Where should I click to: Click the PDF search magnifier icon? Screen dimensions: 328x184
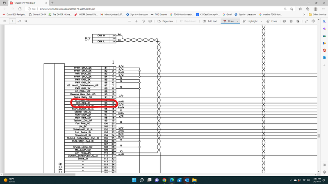pyautogui.click(x=26, y=21)
